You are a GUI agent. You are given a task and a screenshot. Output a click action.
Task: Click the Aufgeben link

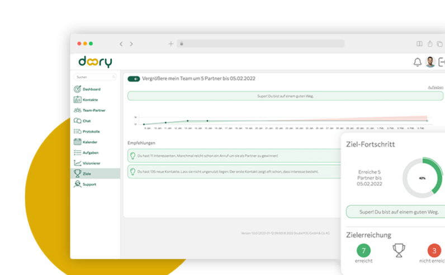click(435, 87)
